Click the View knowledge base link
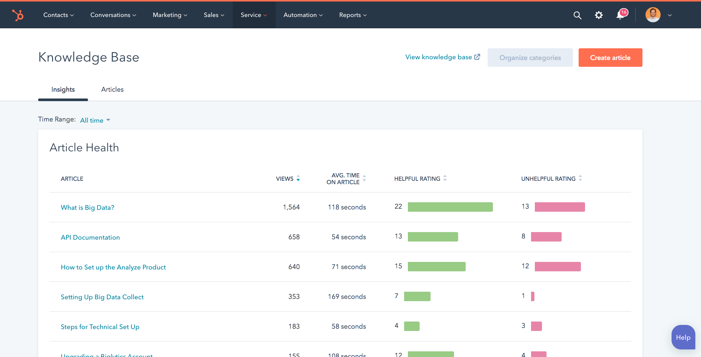The height and width of the screenshot is (357, 701). point(439,57)
